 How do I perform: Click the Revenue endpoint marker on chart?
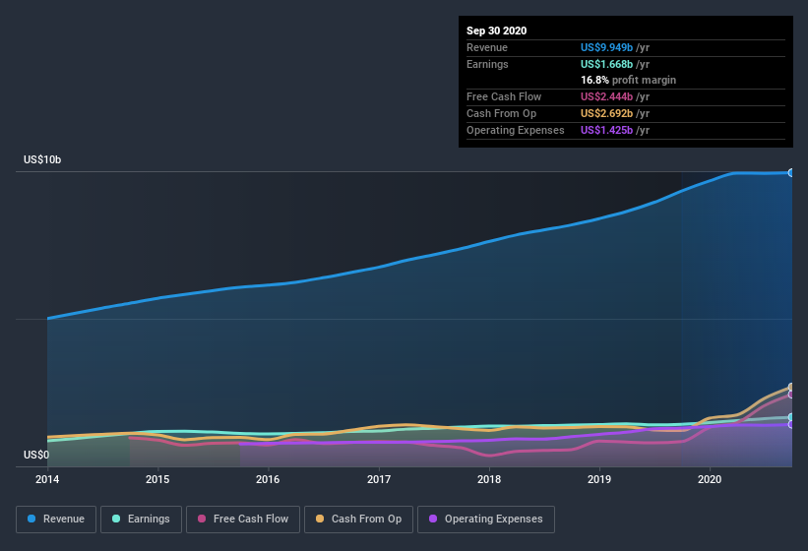pyautogui.click(x=791, y=173)
